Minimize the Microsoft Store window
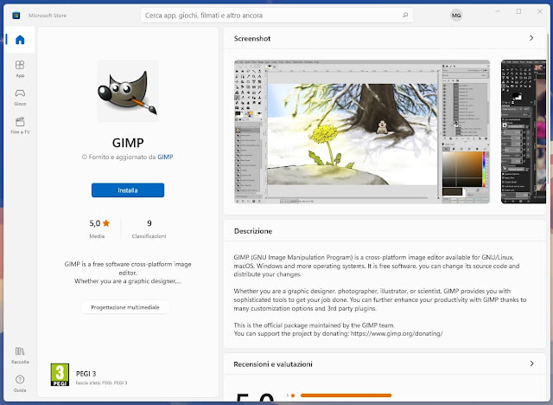This screenshot has height=405, width=553. point(498,11)
